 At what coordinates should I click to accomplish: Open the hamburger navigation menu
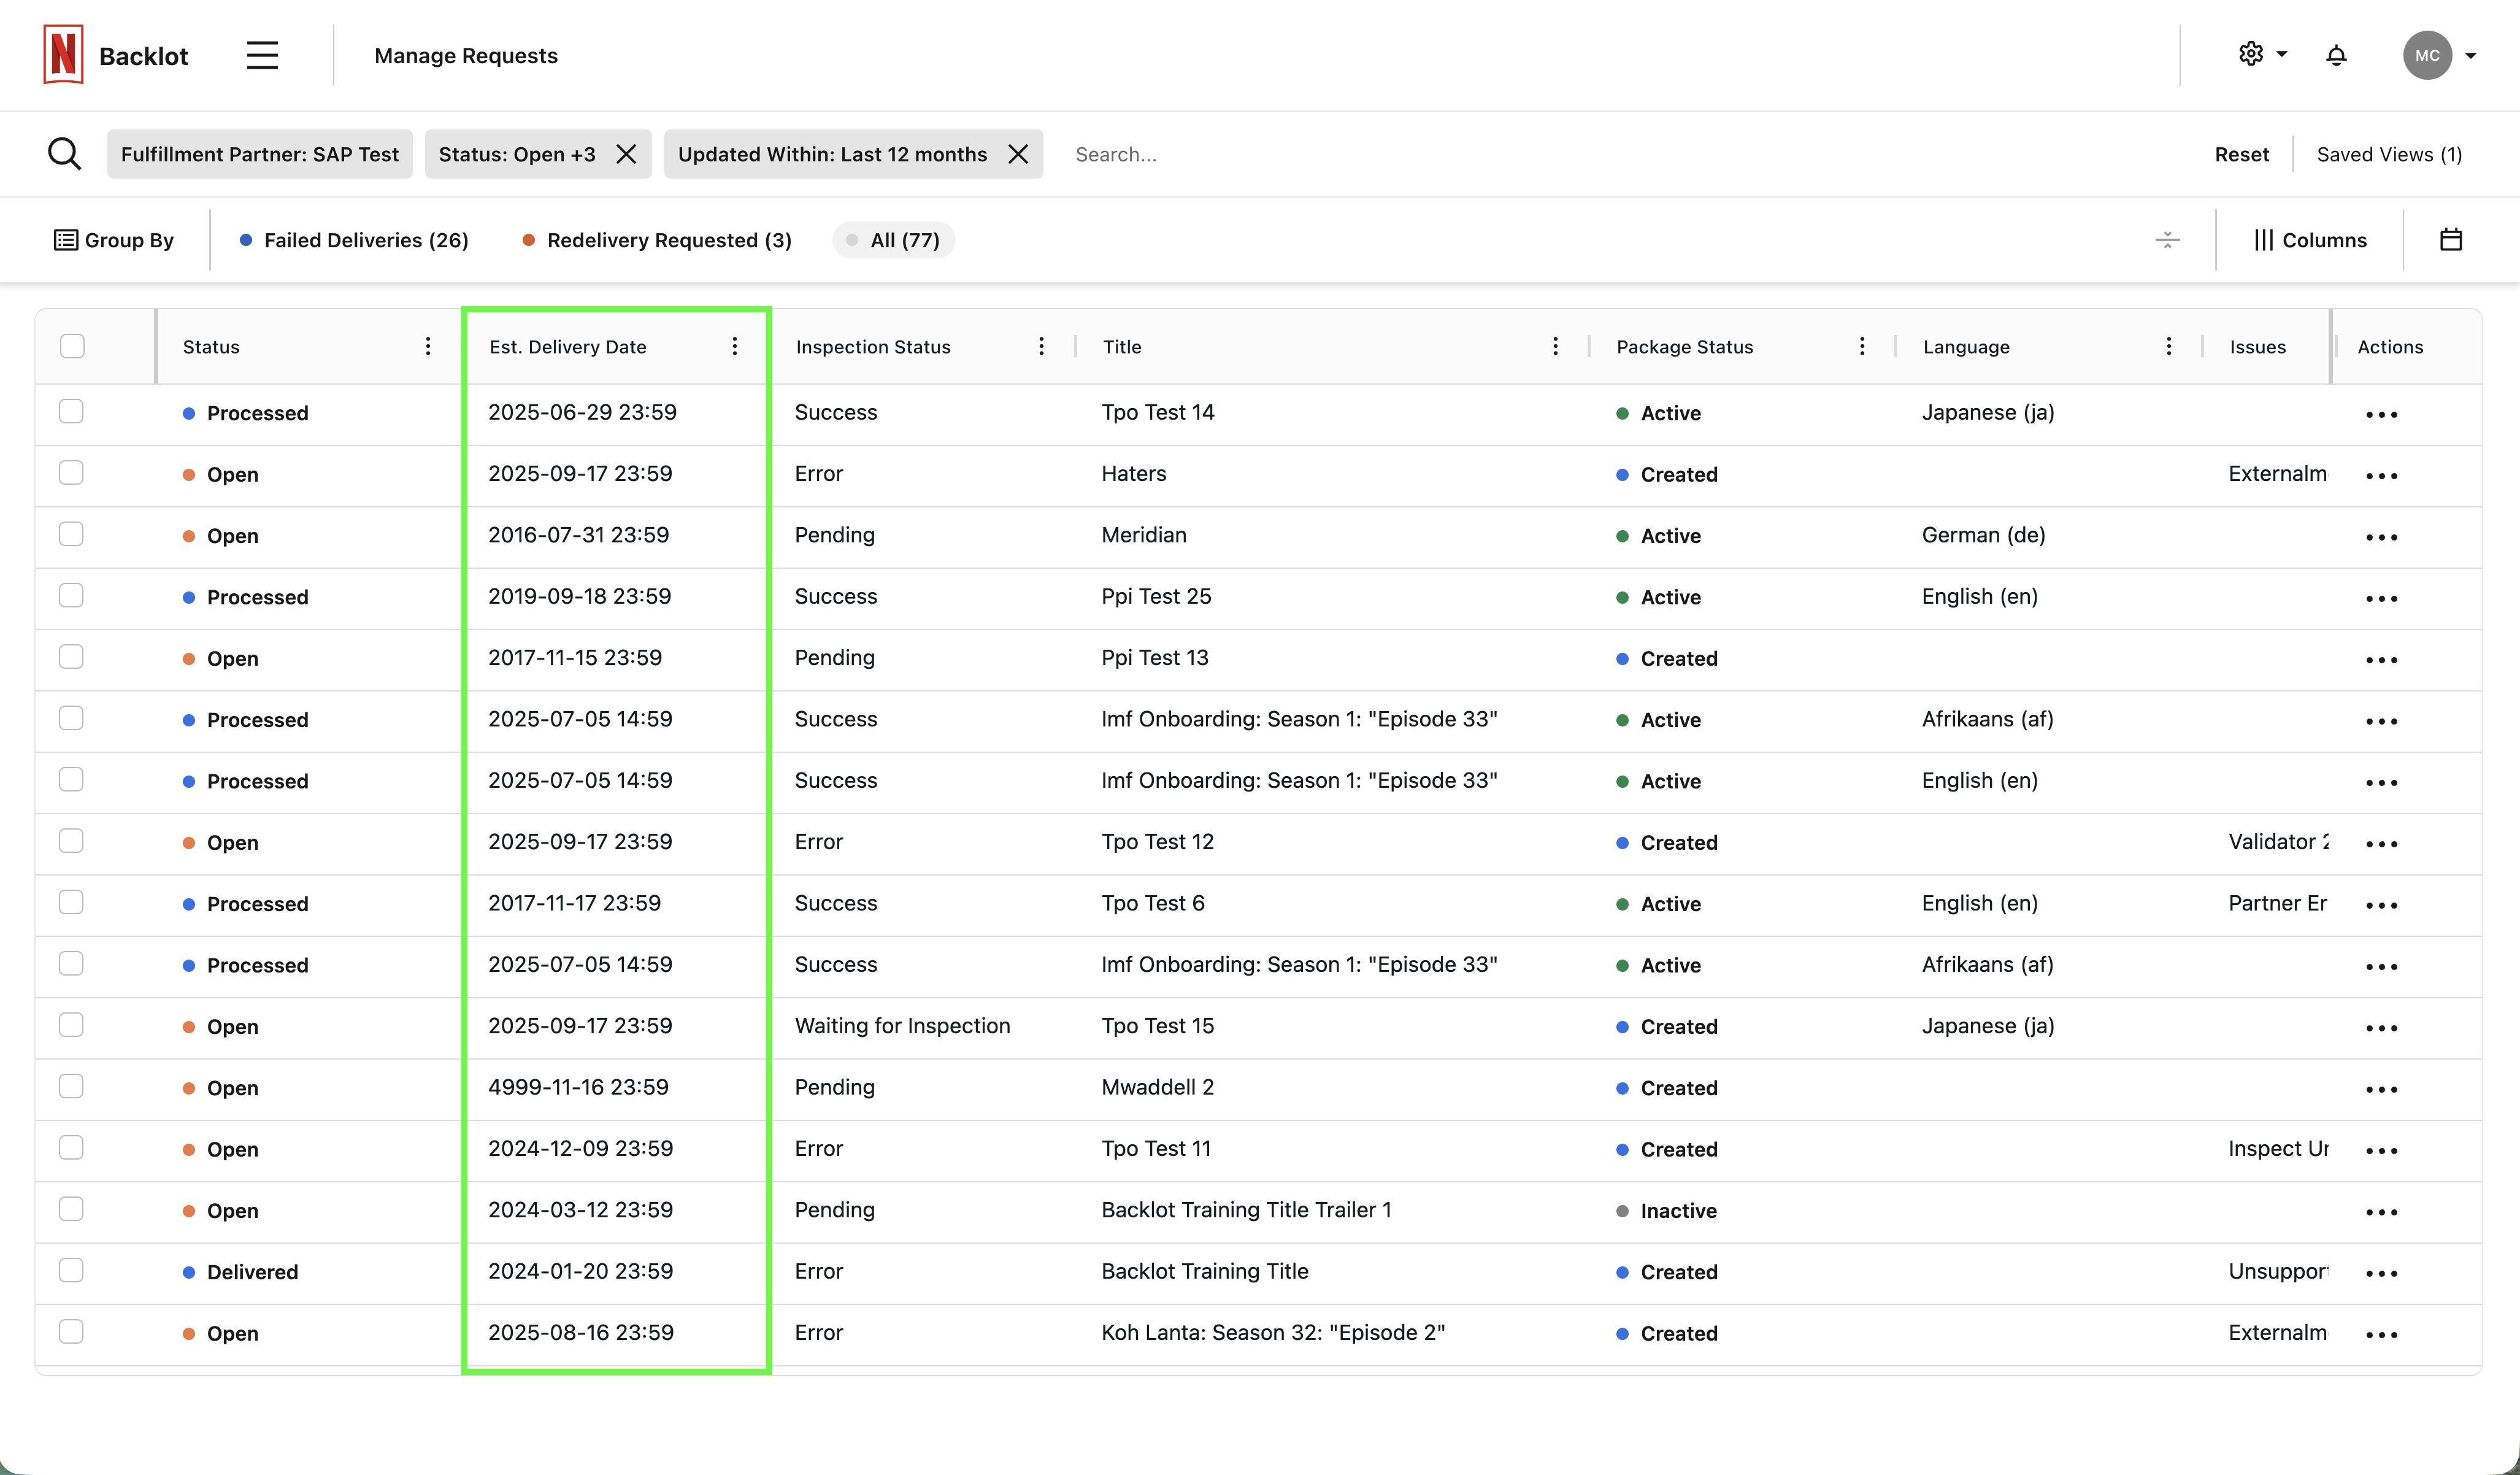pyautogui.click(x=262, y=55)
